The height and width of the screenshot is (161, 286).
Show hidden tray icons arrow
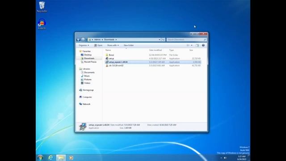click(221, 158)
